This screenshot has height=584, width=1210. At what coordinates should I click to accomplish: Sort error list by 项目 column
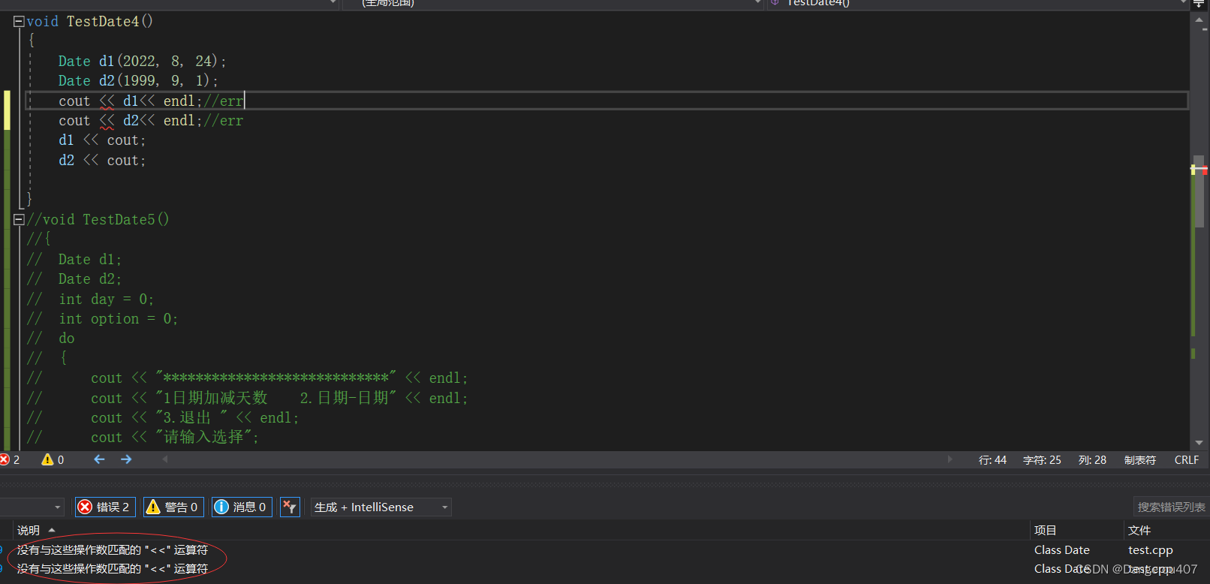(1046, 530)
